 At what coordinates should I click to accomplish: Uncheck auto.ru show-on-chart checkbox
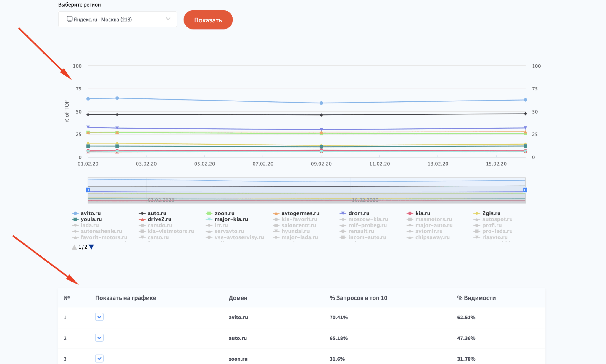click(99, 338)
